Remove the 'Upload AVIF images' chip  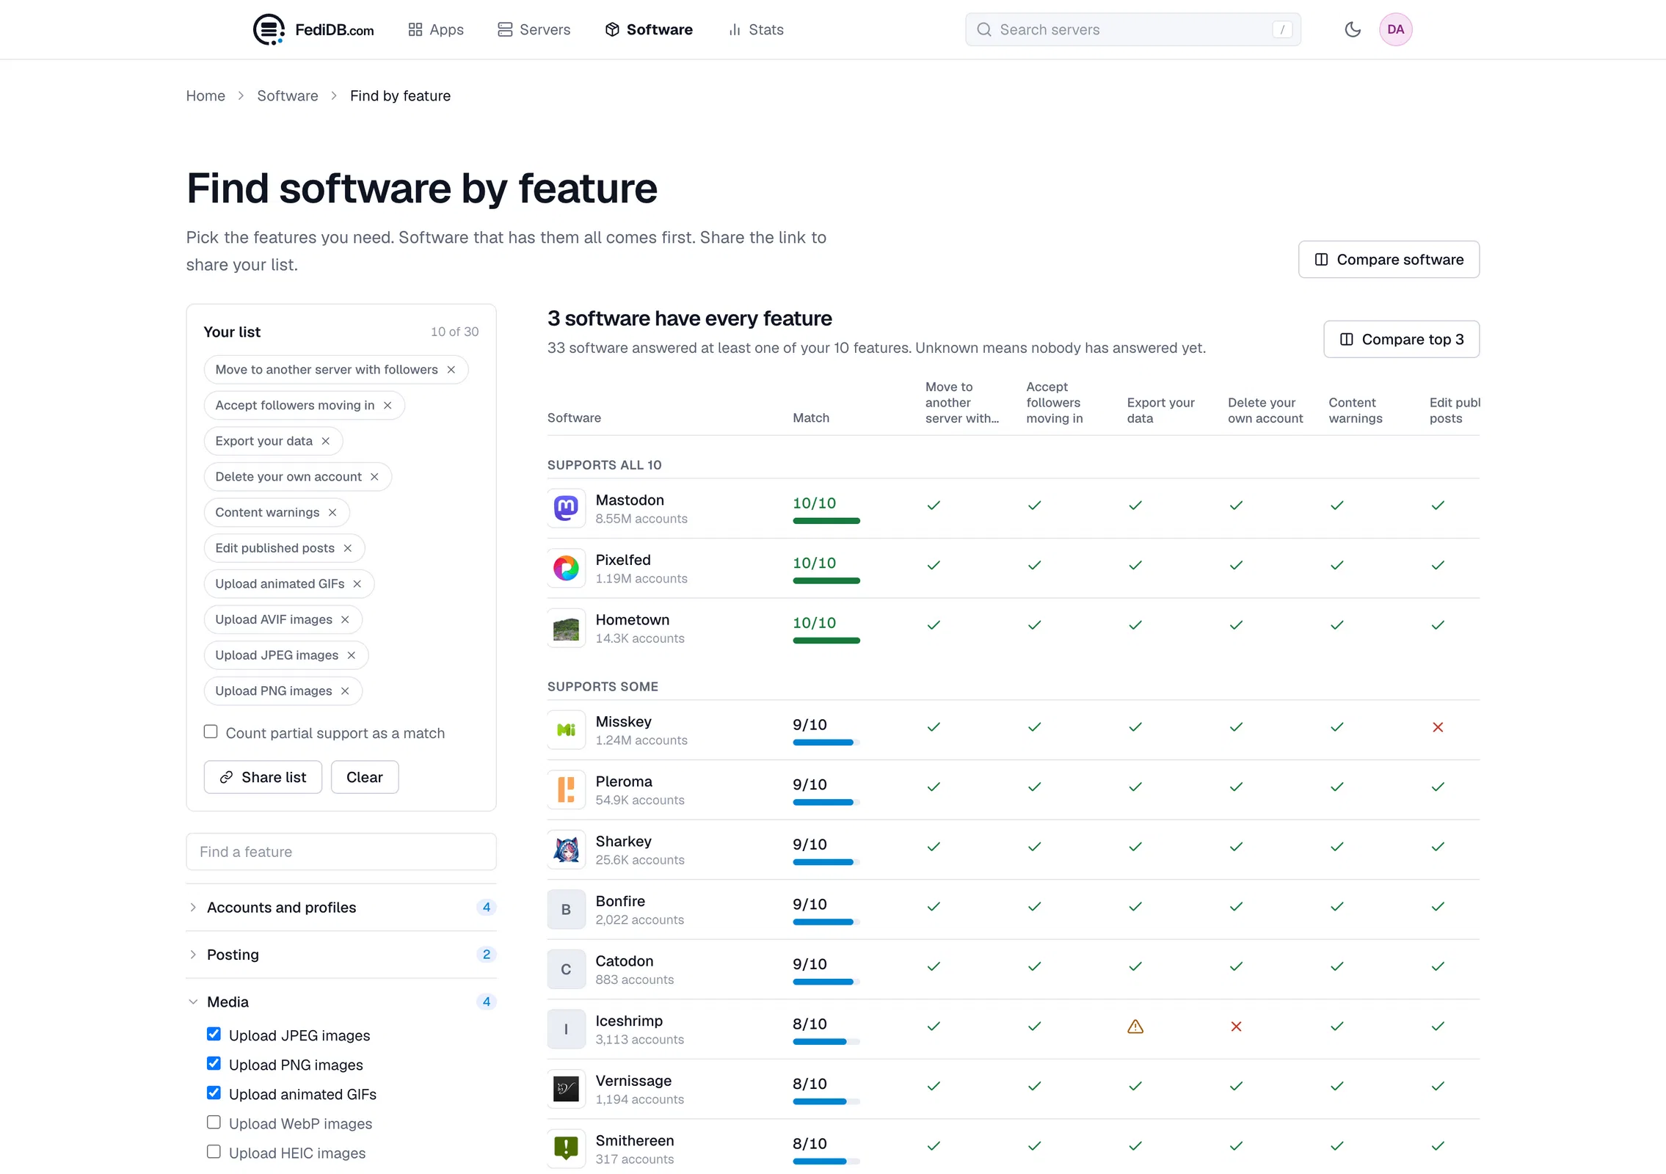click(345, 620)
